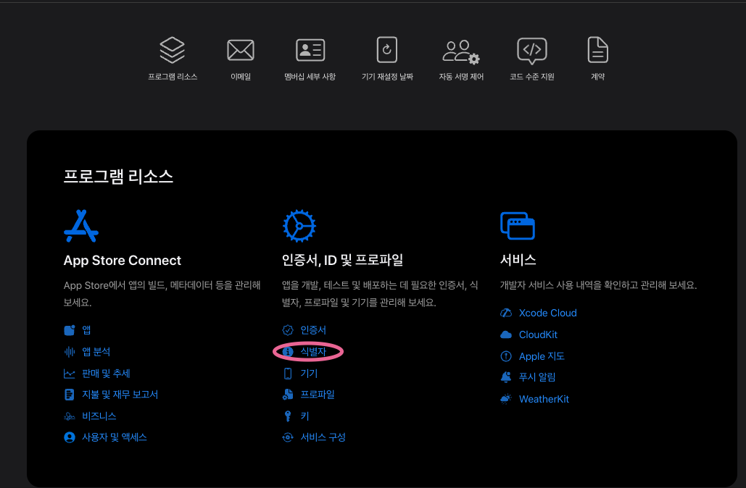The height and width of the screenshot is (488, 746).
Task: Select the 멤버십 세부 사항 label
Action: (x=310, y=77)
